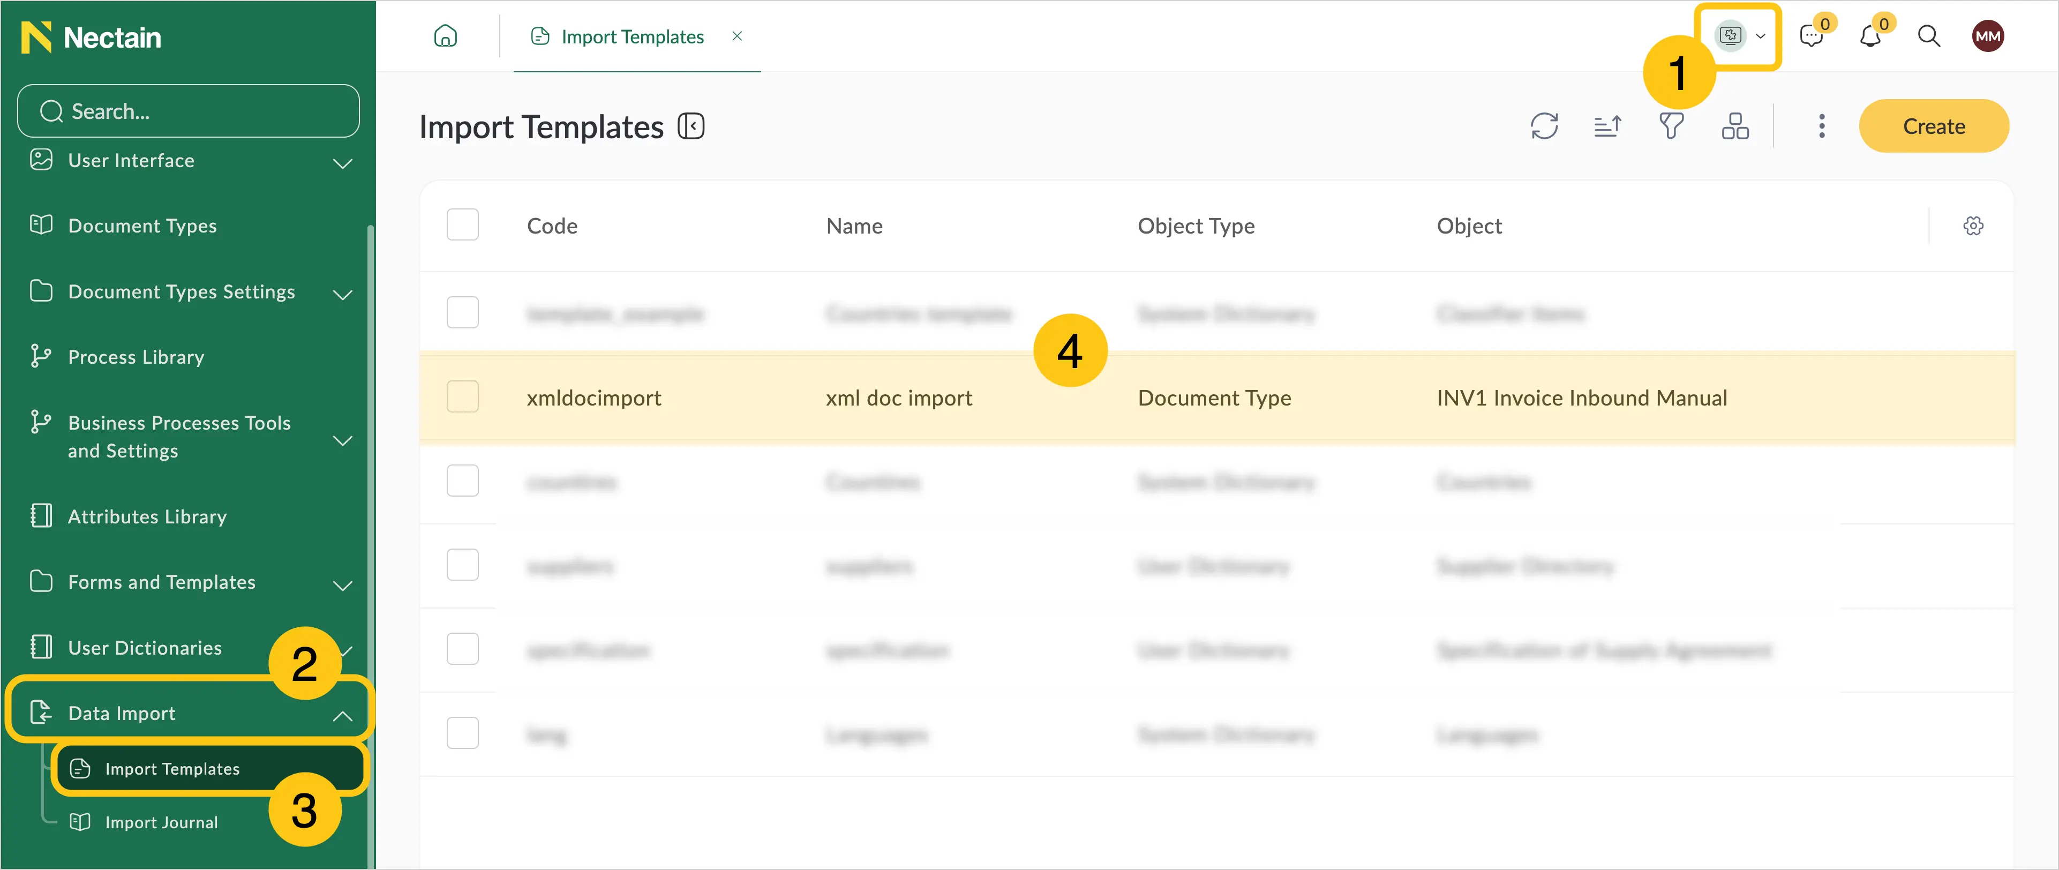
Task: Select Import Journal in the sidebar tree
Action: tap(161, 823)
